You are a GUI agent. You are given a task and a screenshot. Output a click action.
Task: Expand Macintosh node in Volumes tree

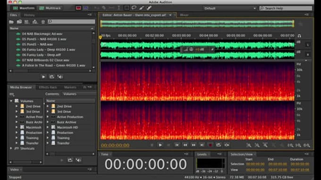[x=17, y=127]
